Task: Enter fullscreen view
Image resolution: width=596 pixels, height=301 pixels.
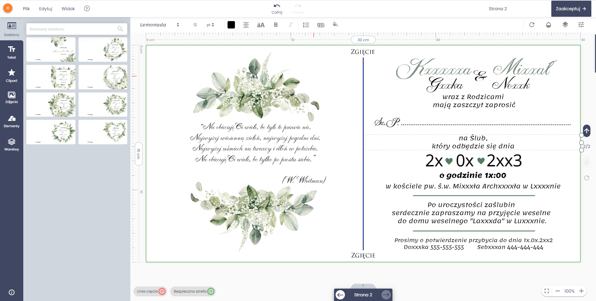Action: (547, 291)
